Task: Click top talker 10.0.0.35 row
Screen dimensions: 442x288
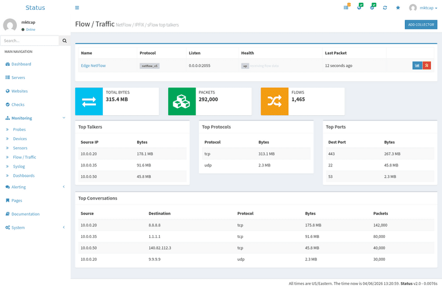Action: tap(132, 165)
